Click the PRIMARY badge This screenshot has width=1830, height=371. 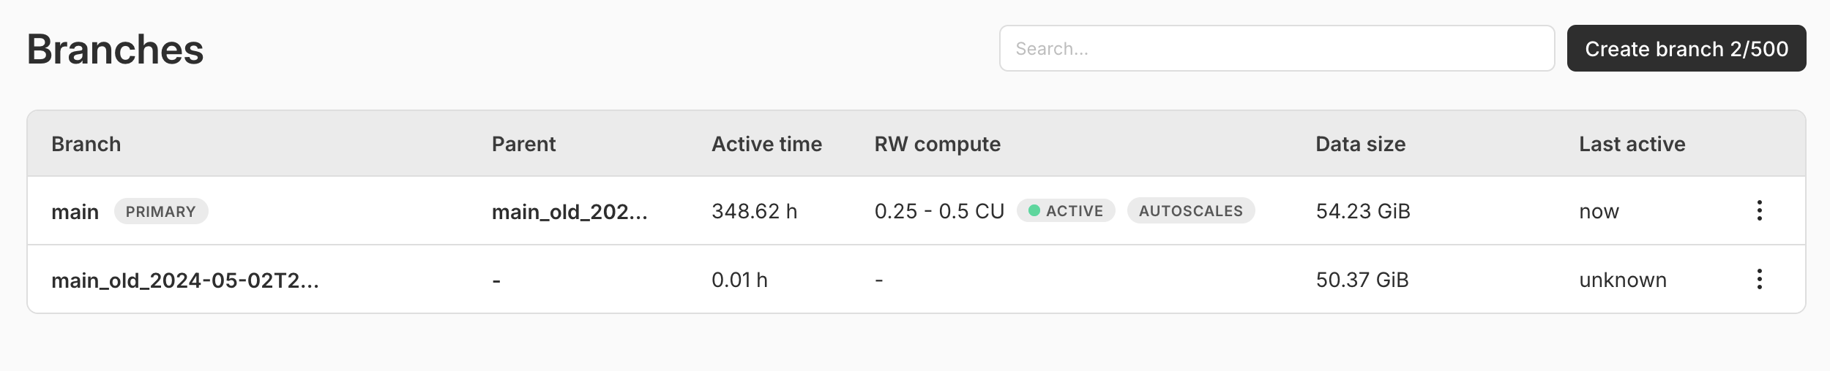click(x=161, y=212)
